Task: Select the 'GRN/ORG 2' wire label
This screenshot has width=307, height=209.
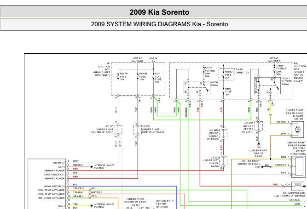Action: [x=282, y=165]
